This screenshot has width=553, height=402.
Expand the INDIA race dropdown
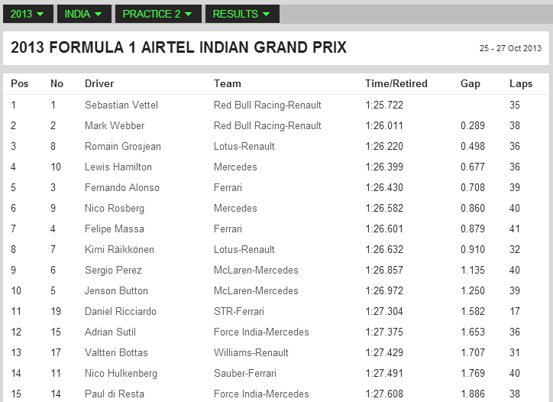[84, 14]
